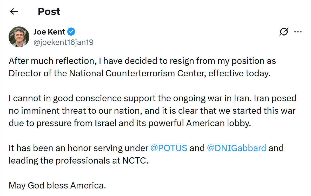The image size is (311, 196).
Task: Click the Joe Kent display name
Action: [49, 32]
